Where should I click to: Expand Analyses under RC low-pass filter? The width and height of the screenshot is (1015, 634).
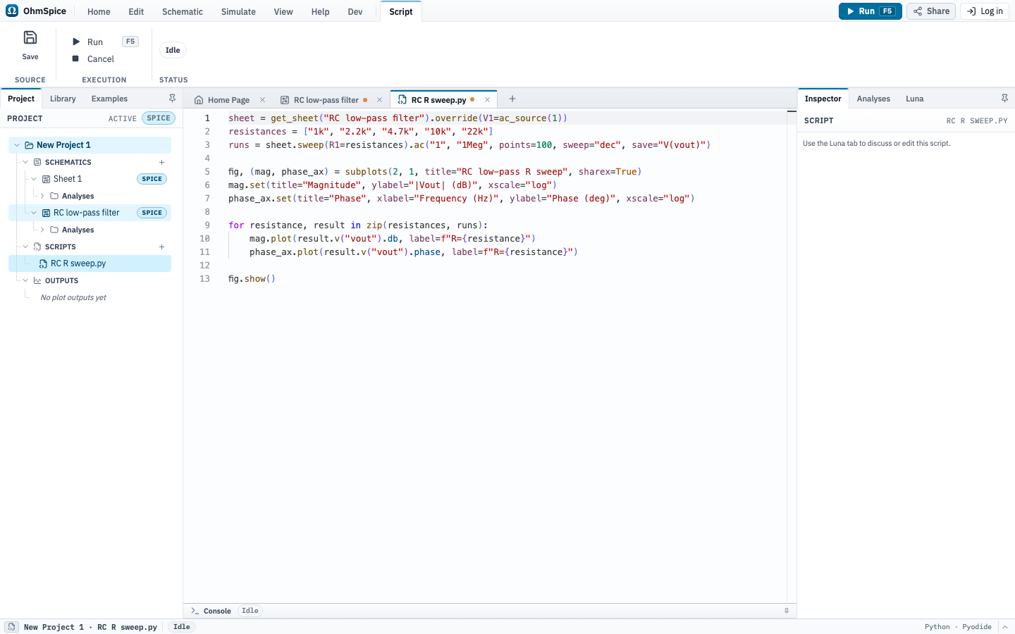tap(42, 230)
